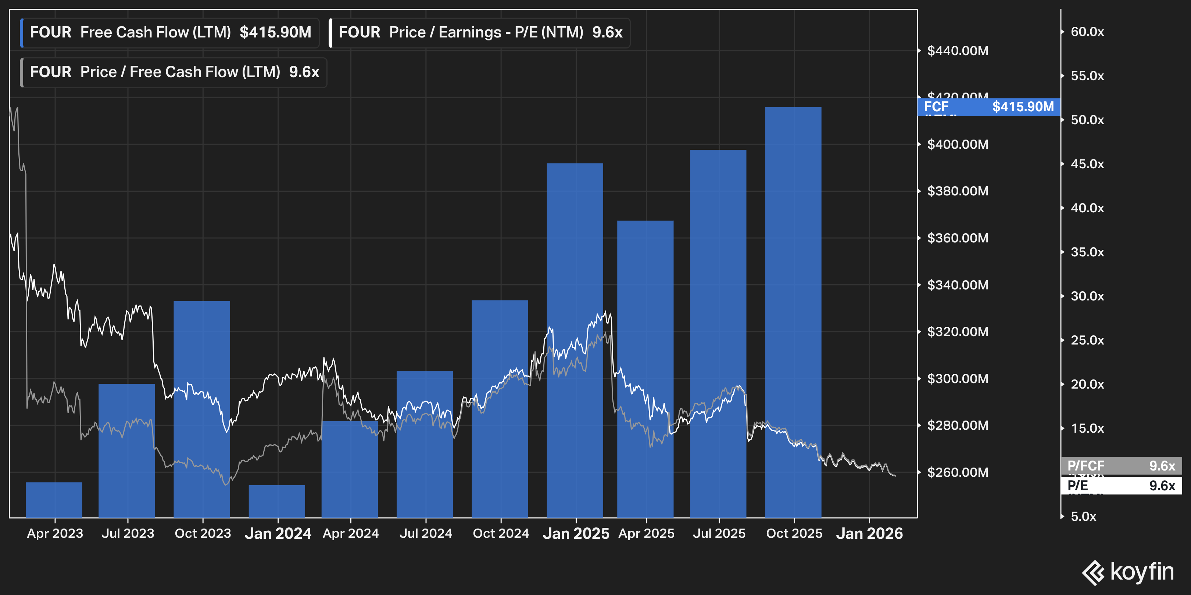Select the Price / Earnings P/E (NTM) legend

(480, 33)
